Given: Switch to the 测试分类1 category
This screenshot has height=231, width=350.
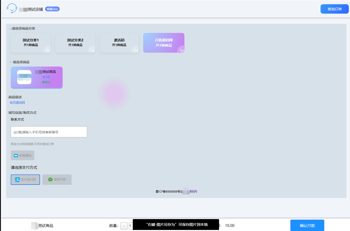Looking at the screenshot, I should (x=31, y=43).
